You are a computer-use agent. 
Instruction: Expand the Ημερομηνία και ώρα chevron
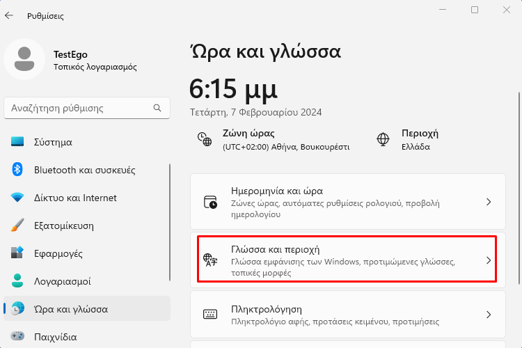[x=489, y=202]
